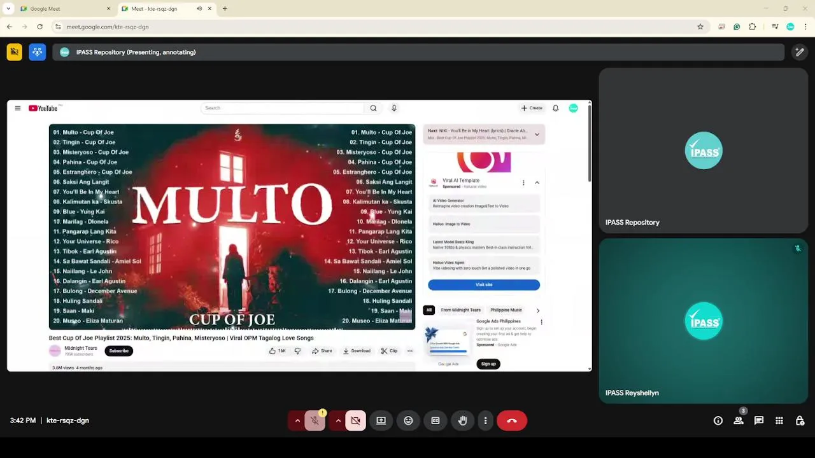This screenshot has height=458, width=815.
Task: Toggle the camera on/off button
Action: tap(355, 420)
